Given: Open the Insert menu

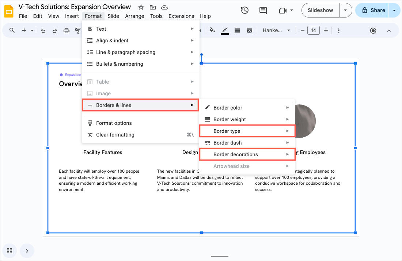Looking at the screenshot, I should pyautogui.click(x=72, y=16).
